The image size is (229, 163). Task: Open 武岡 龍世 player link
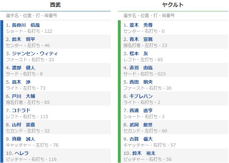pyautogui.click(x=140, y=125)
